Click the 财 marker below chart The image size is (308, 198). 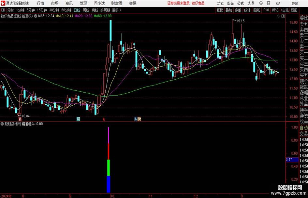pos(136,119)
